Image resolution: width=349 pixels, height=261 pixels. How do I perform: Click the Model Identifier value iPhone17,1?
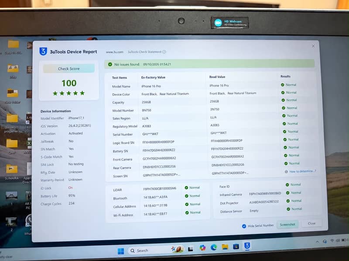pyautogui.click(x=76, y=118)
